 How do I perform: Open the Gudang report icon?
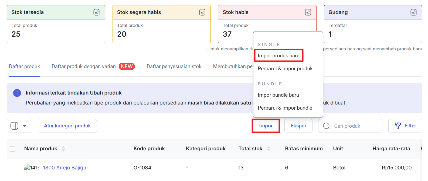(413, 12)
